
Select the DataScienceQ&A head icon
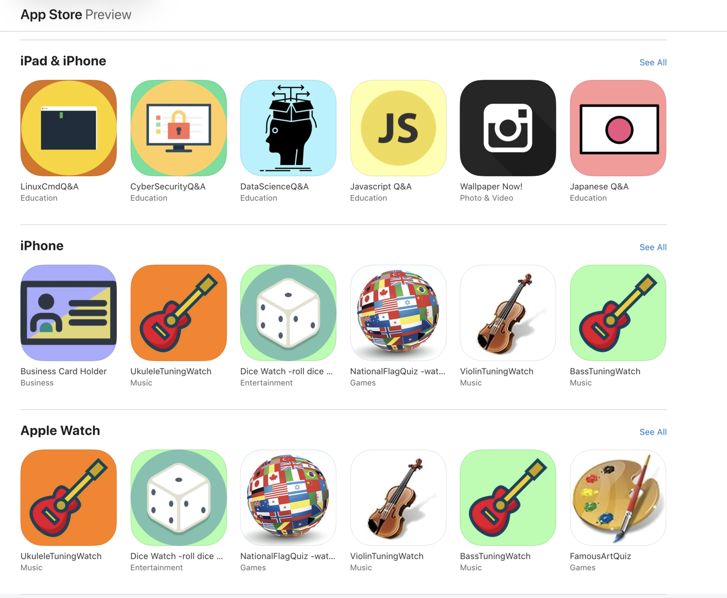coord(288,128)
